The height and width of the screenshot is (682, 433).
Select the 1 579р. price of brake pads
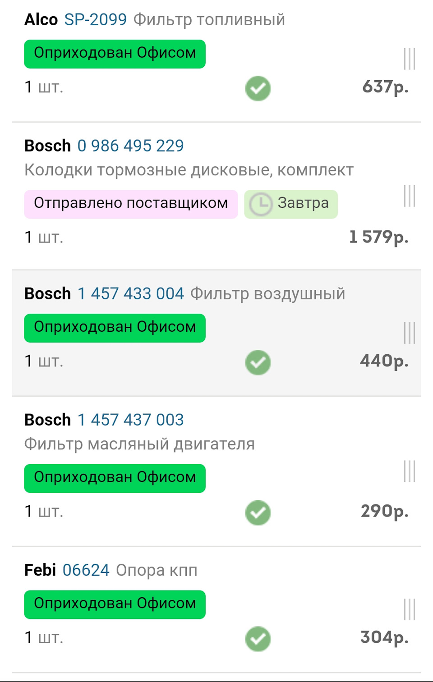point(379,237)
